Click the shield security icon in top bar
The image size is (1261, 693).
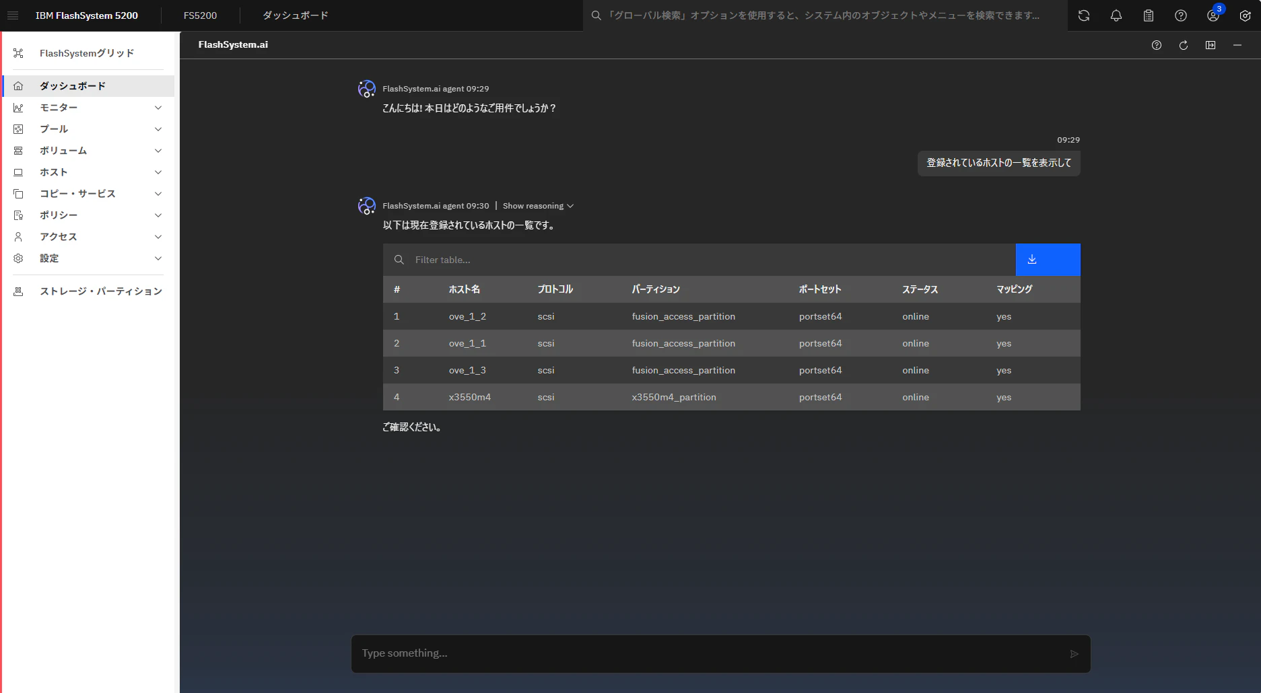point(1246,15)
